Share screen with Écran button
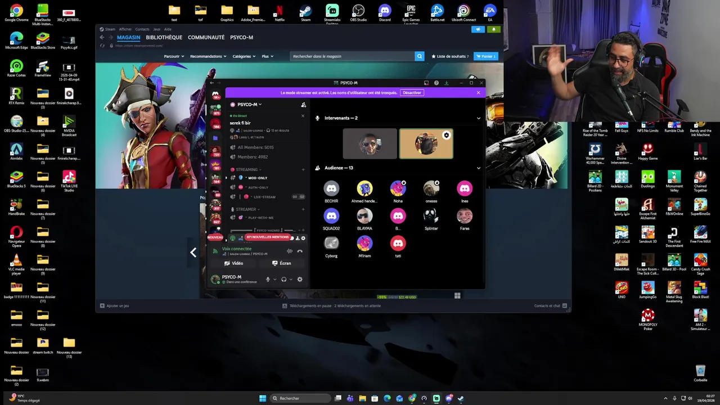 (282, 263)
